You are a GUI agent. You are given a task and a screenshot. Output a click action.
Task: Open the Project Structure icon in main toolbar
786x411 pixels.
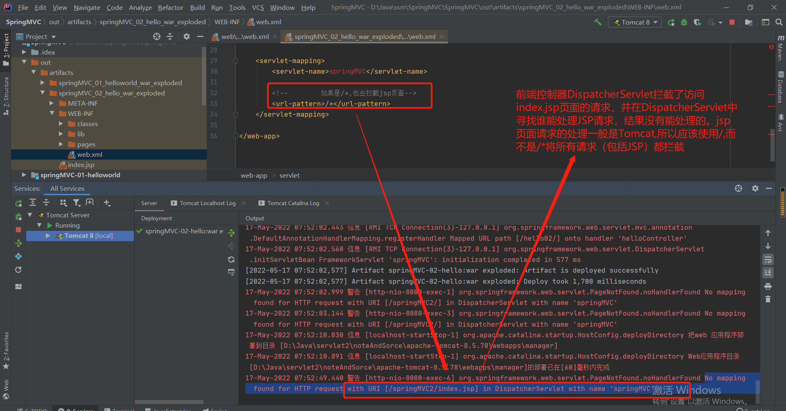point(749,22)
